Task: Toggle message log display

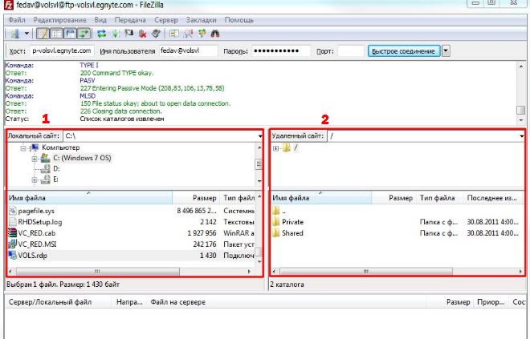Action: (43, 34)
